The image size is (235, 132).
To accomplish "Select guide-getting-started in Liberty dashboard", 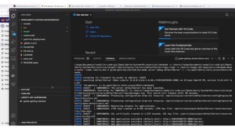I will (x=34, y=101).
